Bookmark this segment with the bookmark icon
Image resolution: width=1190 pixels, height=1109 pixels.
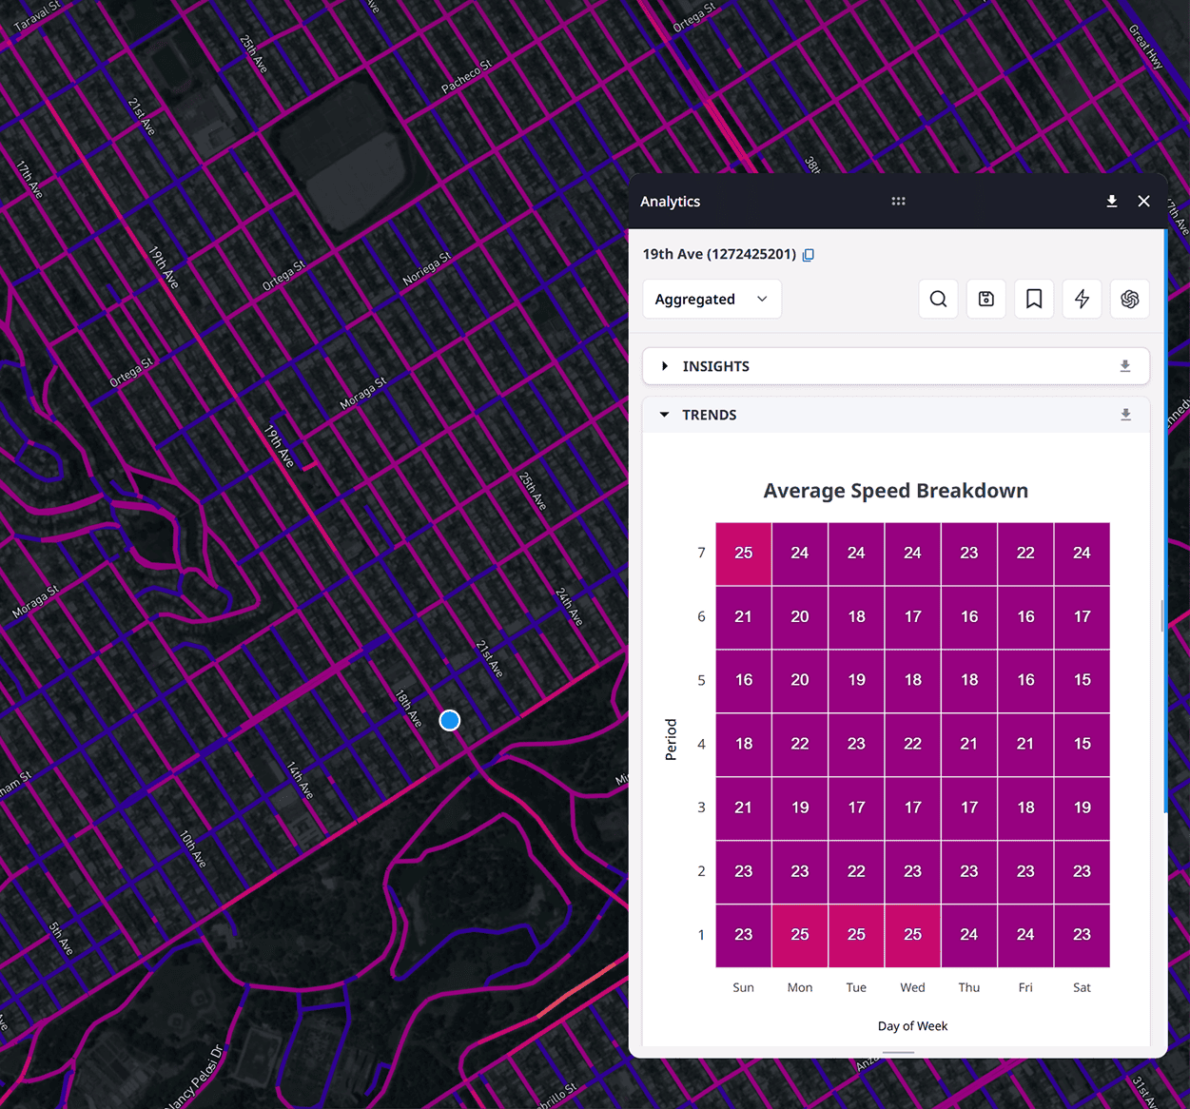(1034, 299)
